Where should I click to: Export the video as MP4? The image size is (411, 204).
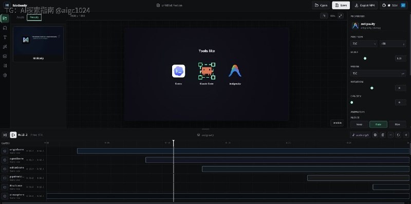[365, 5]
